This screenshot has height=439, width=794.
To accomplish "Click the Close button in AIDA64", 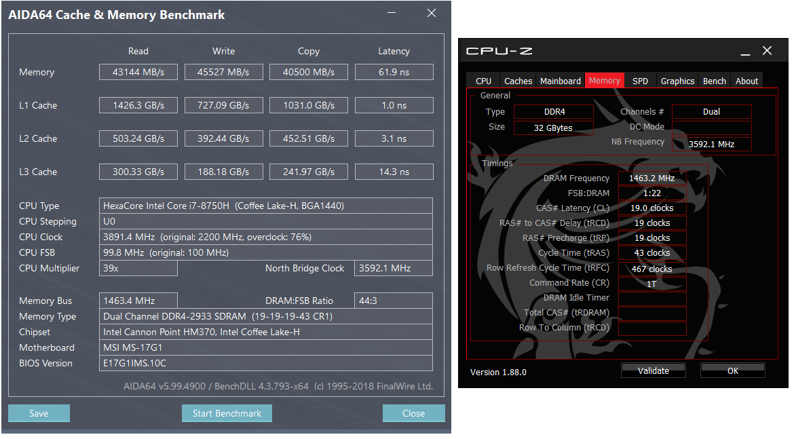I will click(414, 413).
